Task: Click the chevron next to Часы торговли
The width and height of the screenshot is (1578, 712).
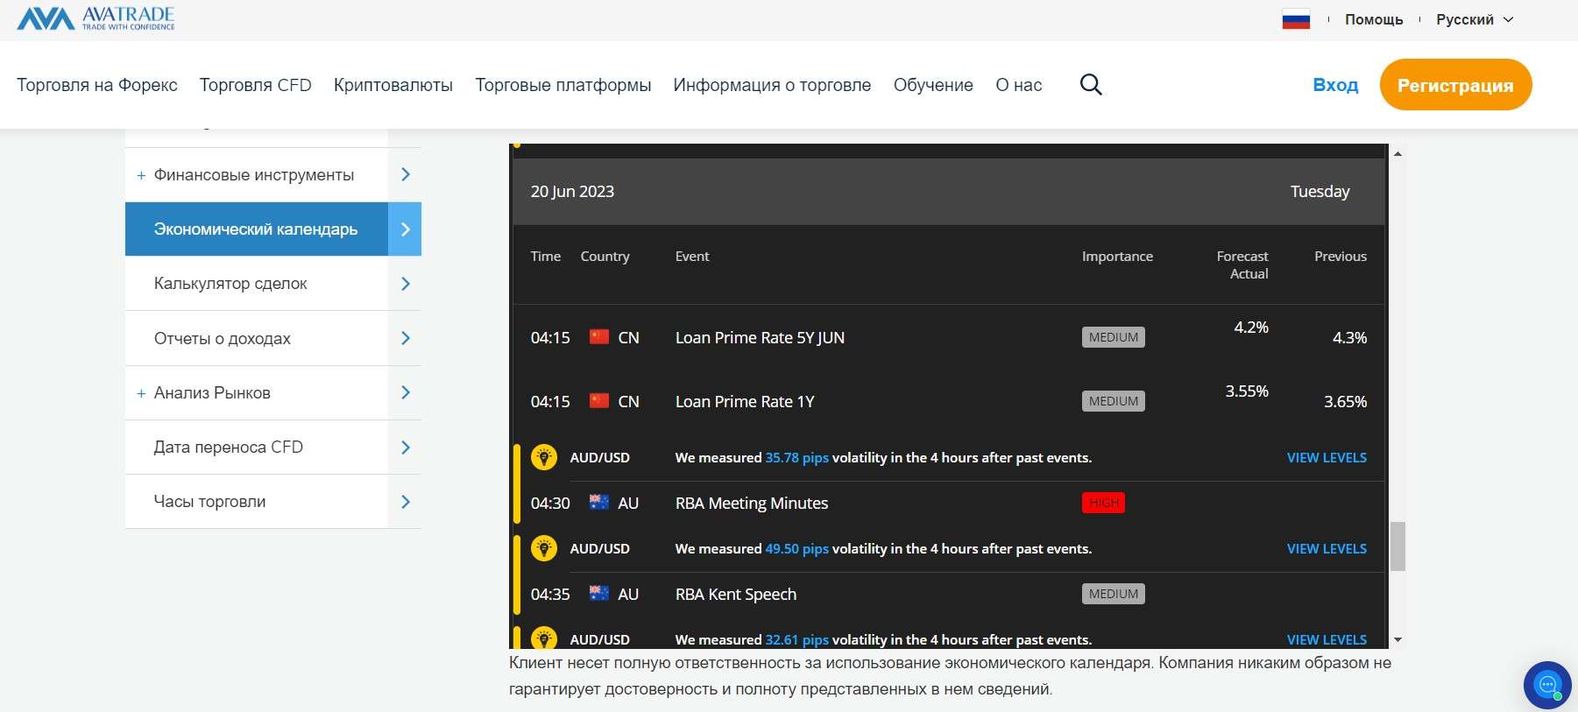Action: click(x=405, y=502)
